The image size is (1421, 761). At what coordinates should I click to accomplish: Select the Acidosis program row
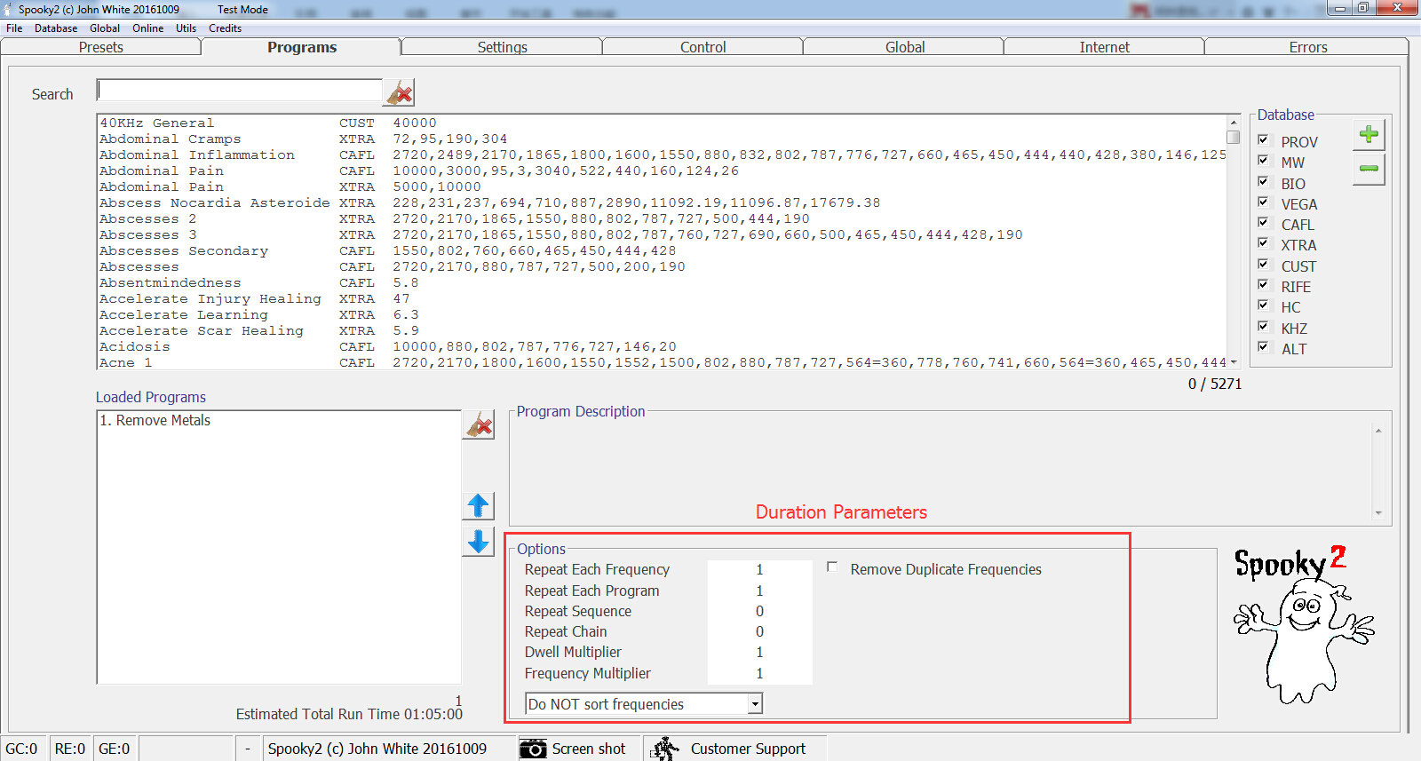[662, 346]
